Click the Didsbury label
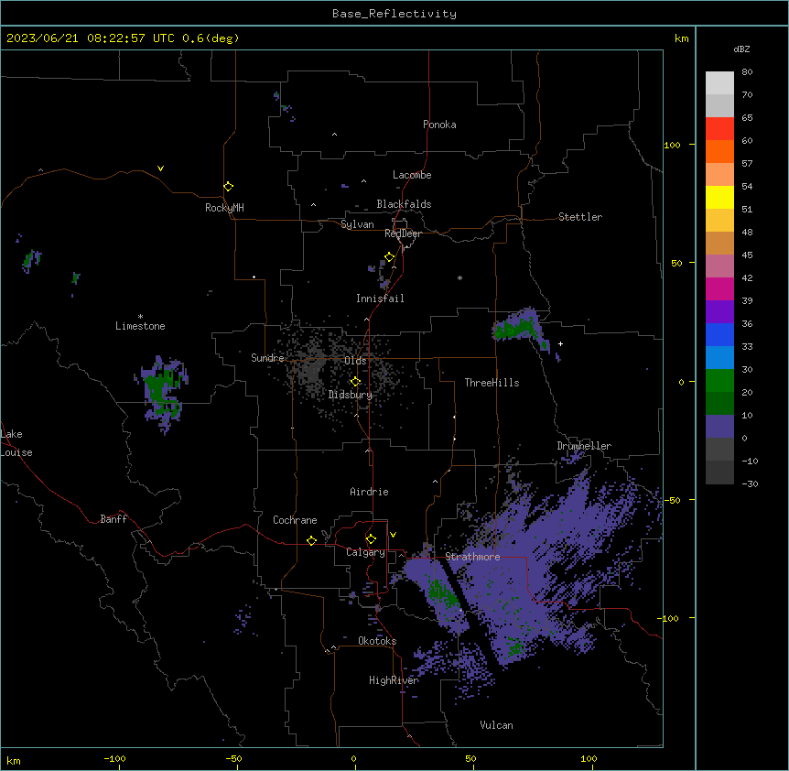Viewport: 789px width, 771px height. tap(351, 395)
